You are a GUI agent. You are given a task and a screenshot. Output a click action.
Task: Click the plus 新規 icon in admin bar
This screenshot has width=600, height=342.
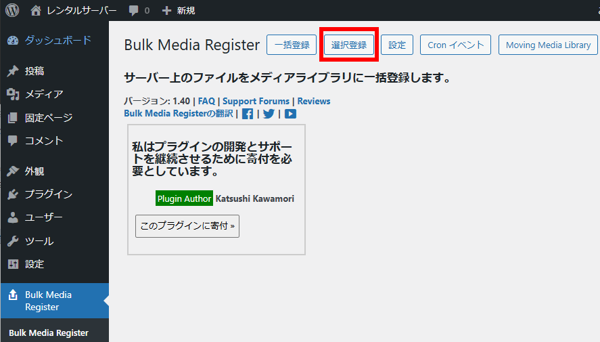[167, 11]
